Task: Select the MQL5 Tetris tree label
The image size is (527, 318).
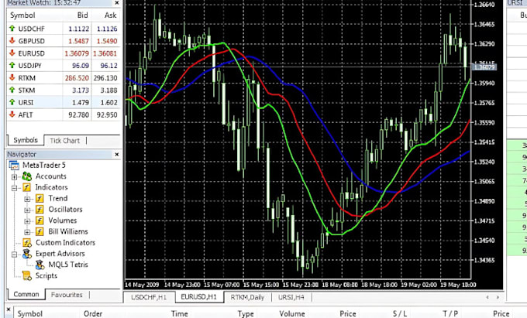Action: coord(68,265)
